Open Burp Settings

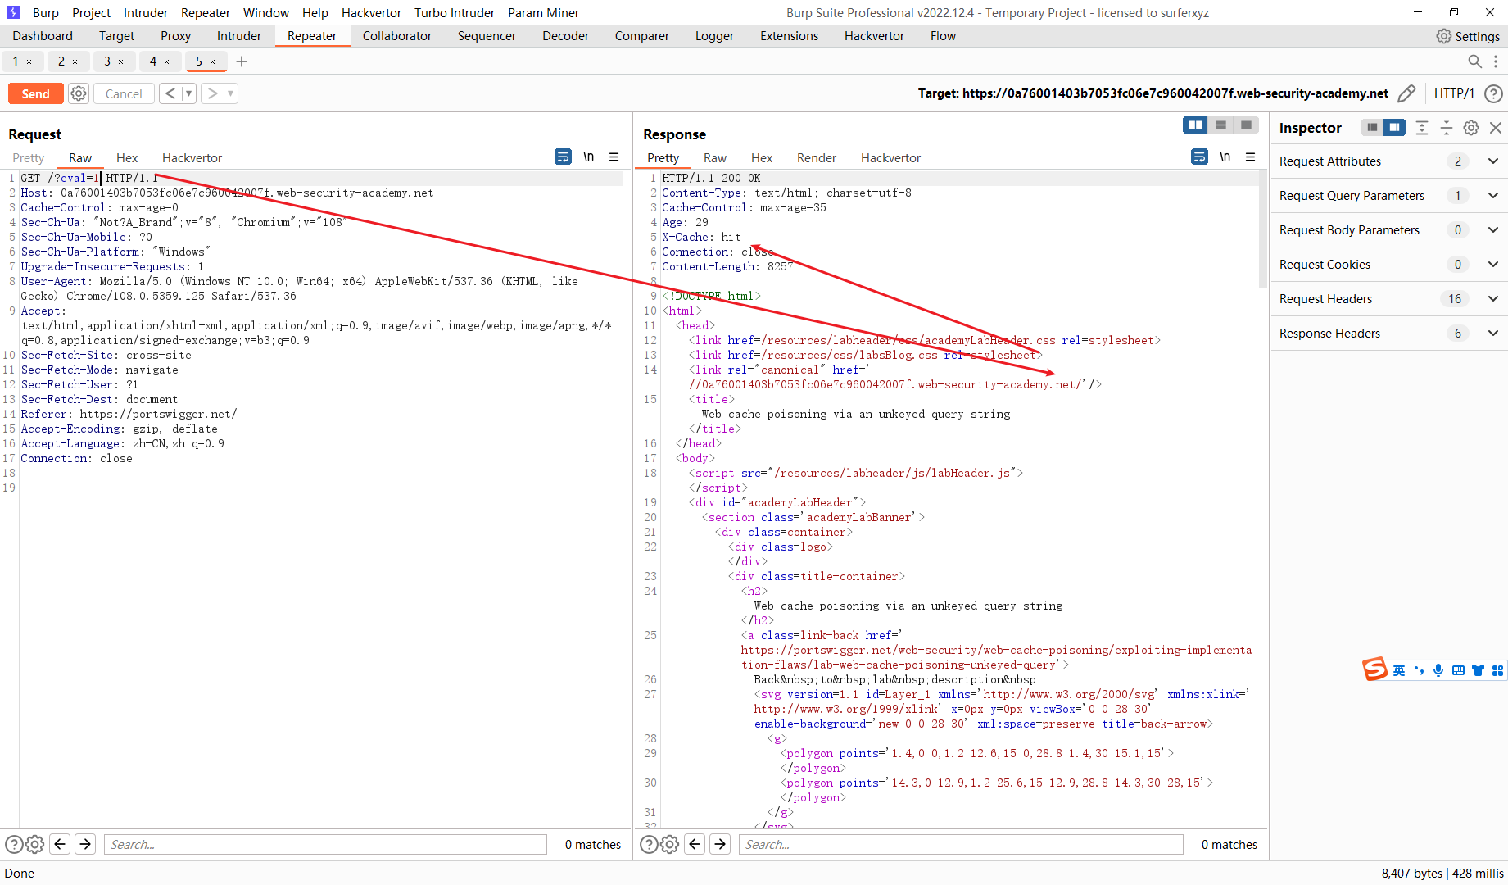tap(1468, 36)
